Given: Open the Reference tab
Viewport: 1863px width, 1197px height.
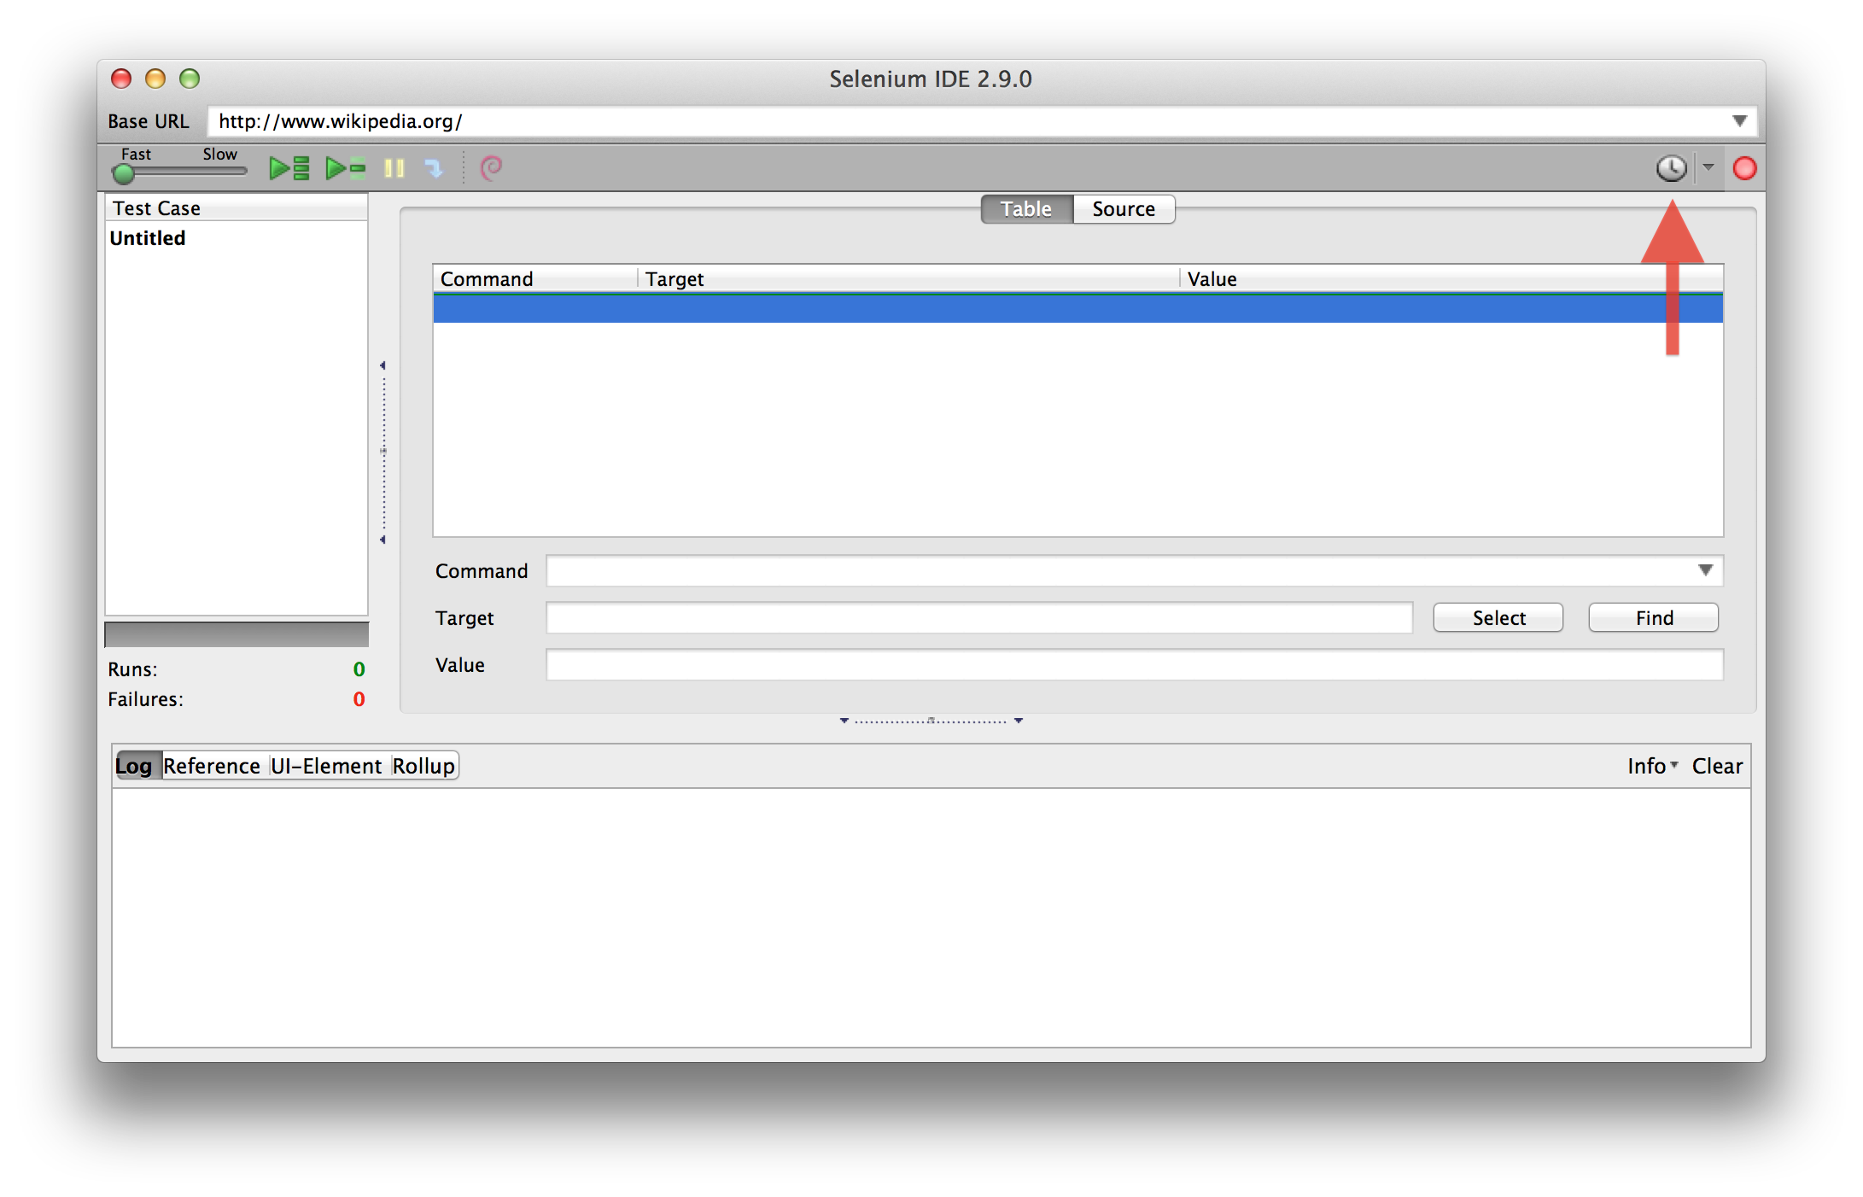Looking at the screenshot, I should point(212,766).
